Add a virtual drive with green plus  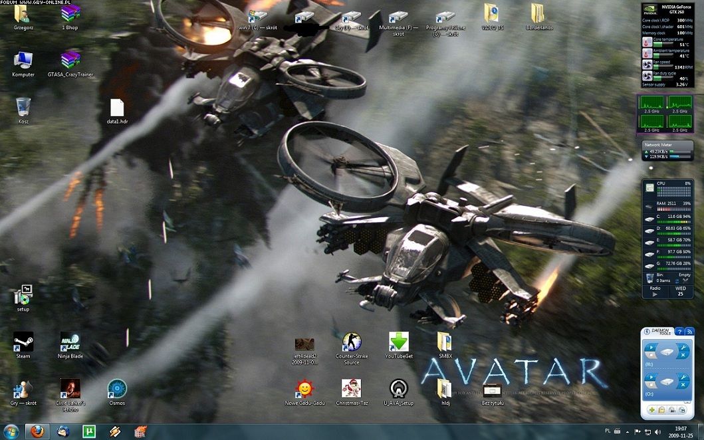coord(652,410)
